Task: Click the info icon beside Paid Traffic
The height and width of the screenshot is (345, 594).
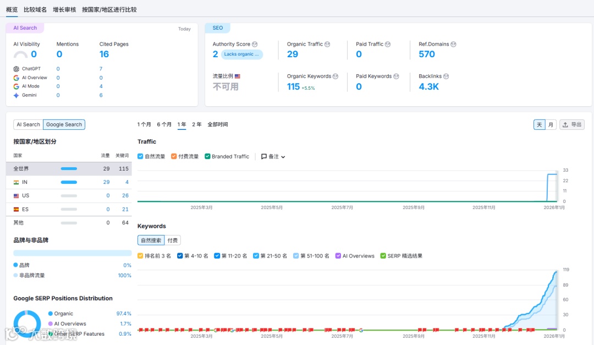Action: pos(388,45)
